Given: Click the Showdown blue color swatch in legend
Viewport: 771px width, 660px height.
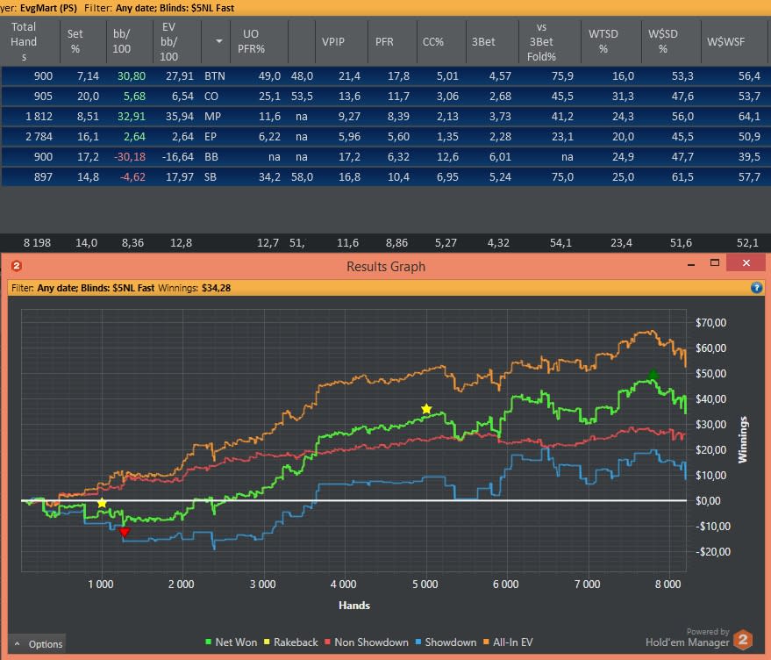Looking at the screenshot, I should click(x=418, y=642).
